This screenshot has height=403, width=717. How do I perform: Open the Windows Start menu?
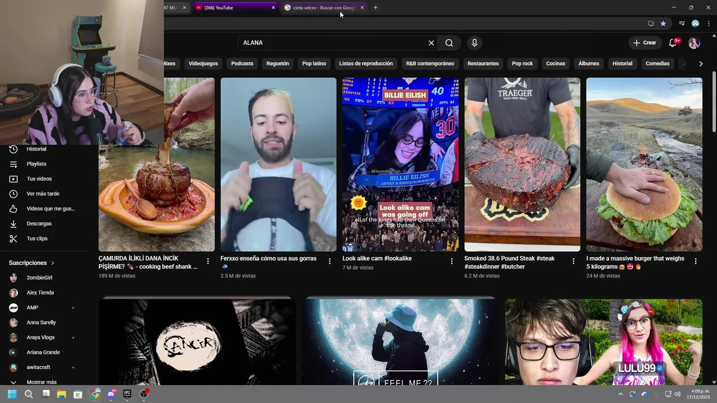[x=12, y=394]
